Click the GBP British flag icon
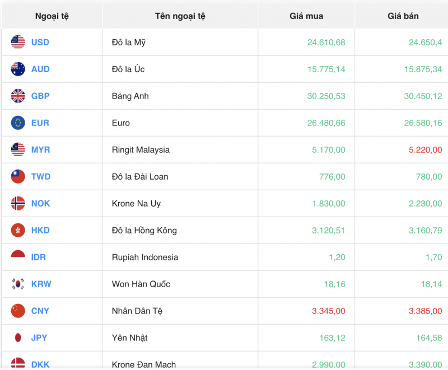 click(17, 96)
